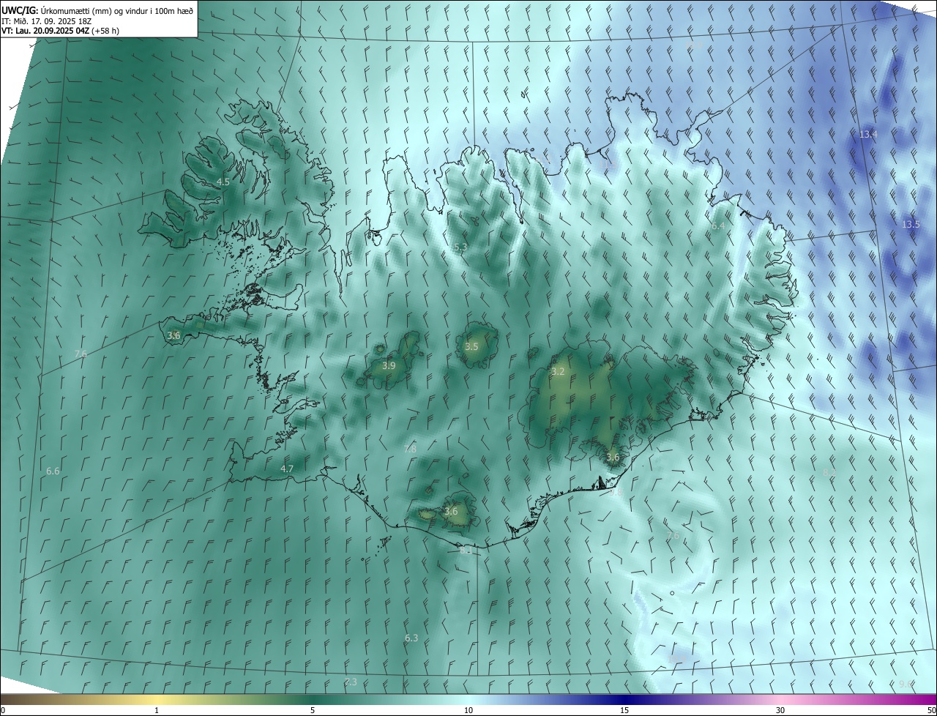
Task: Click the 10 tick label on the colorbar
Action: pyautogui.click(x=468, y=710)
